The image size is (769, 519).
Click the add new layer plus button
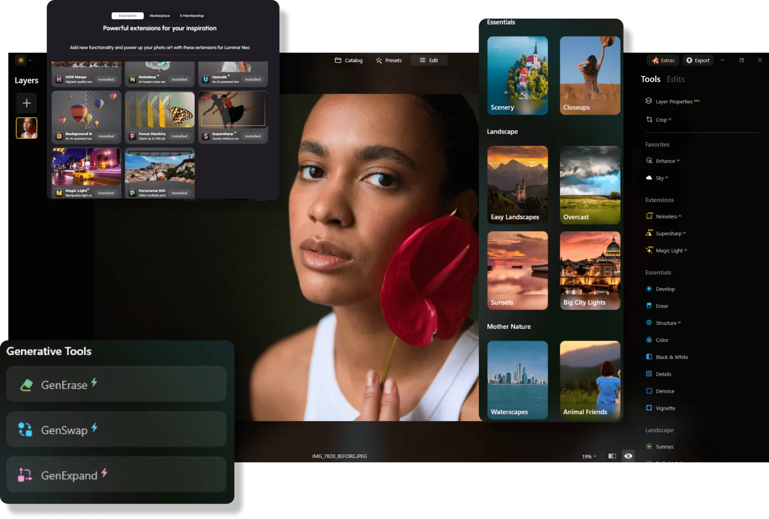pyautogui.click(x=27, y=103)
